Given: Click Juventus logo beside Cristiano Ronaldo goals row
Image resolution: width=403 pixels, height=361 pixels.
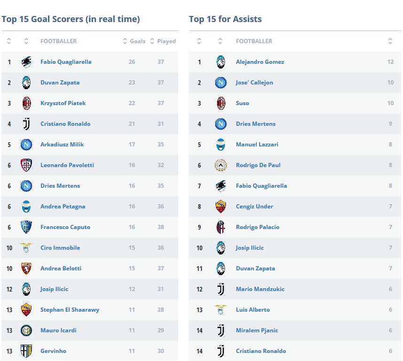Looking at the screenshot, I should coord(26,124).
